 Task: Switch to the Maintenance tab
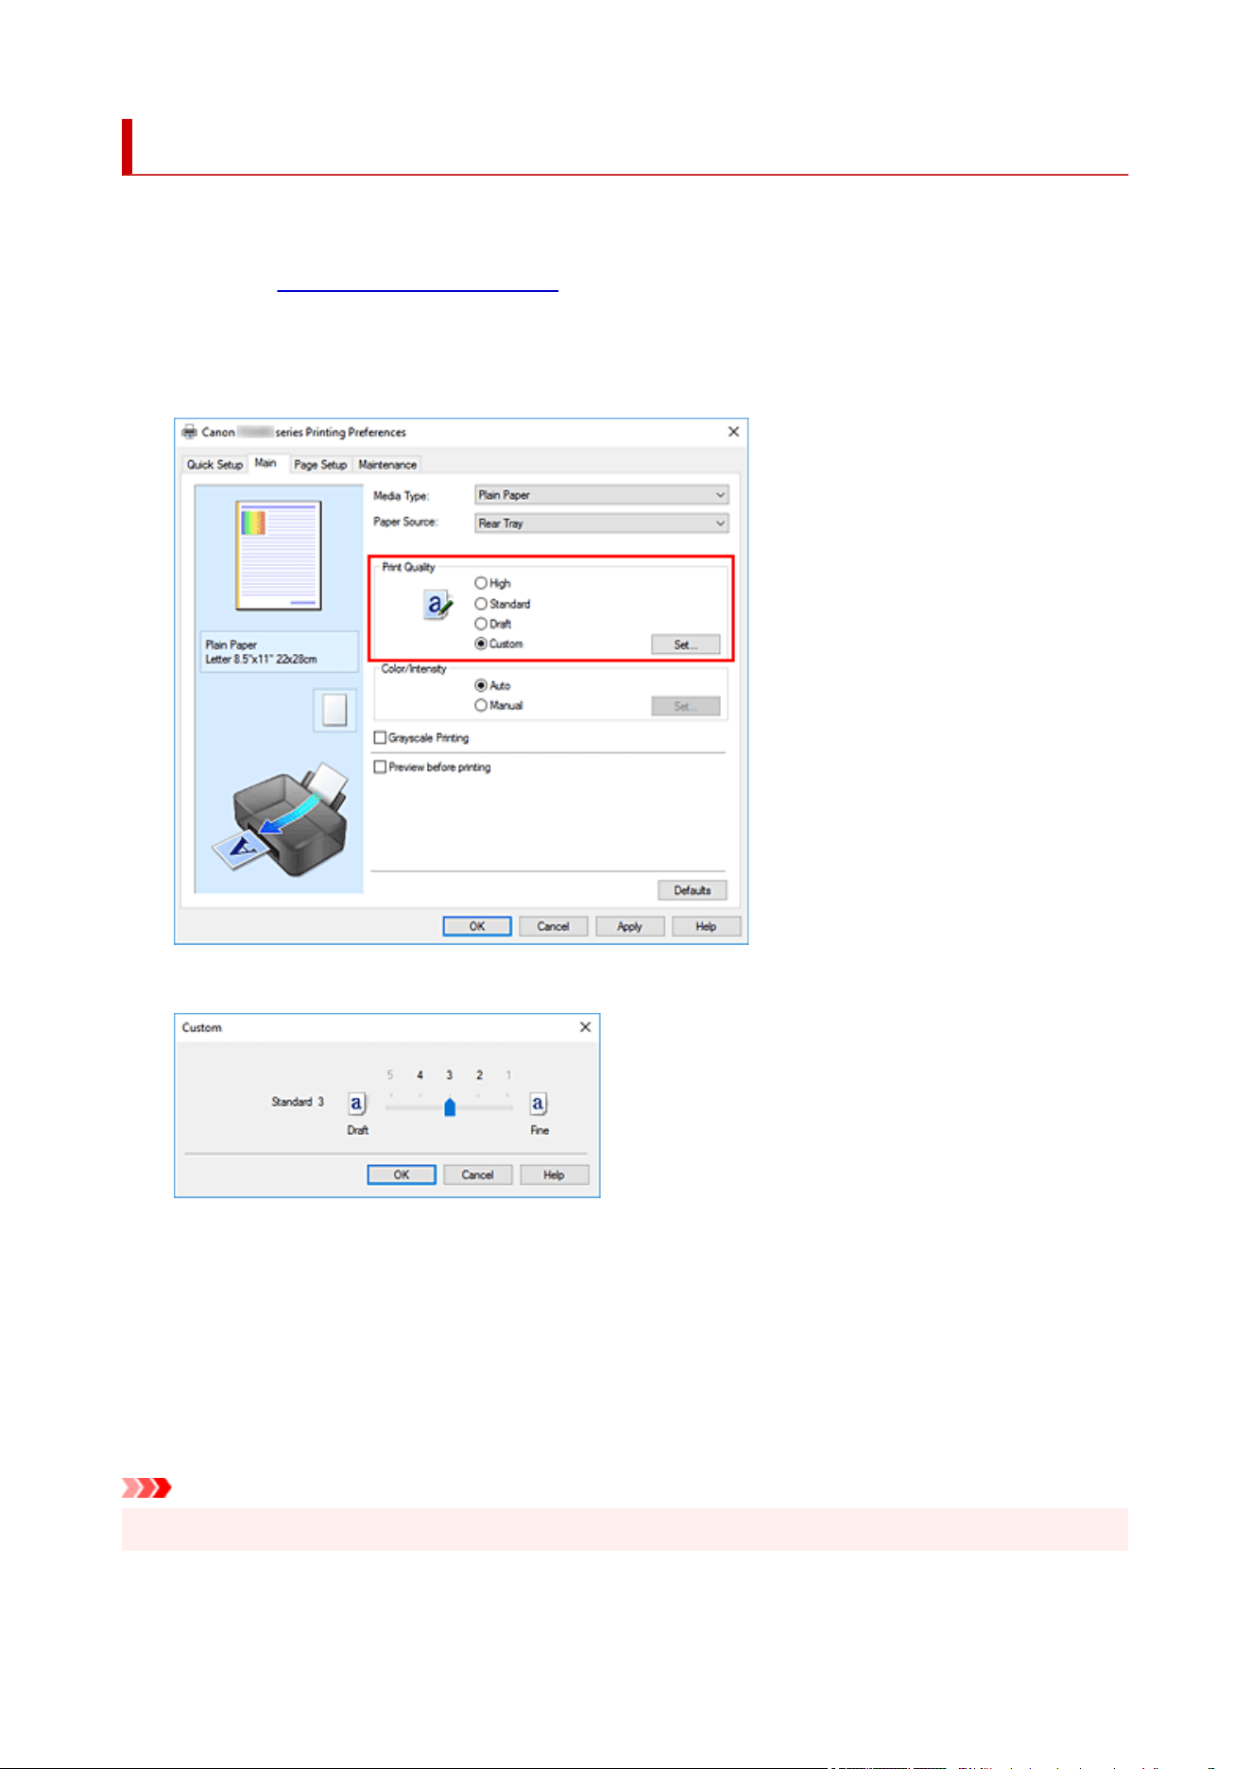pyautogui.click(x=387, y=465)
